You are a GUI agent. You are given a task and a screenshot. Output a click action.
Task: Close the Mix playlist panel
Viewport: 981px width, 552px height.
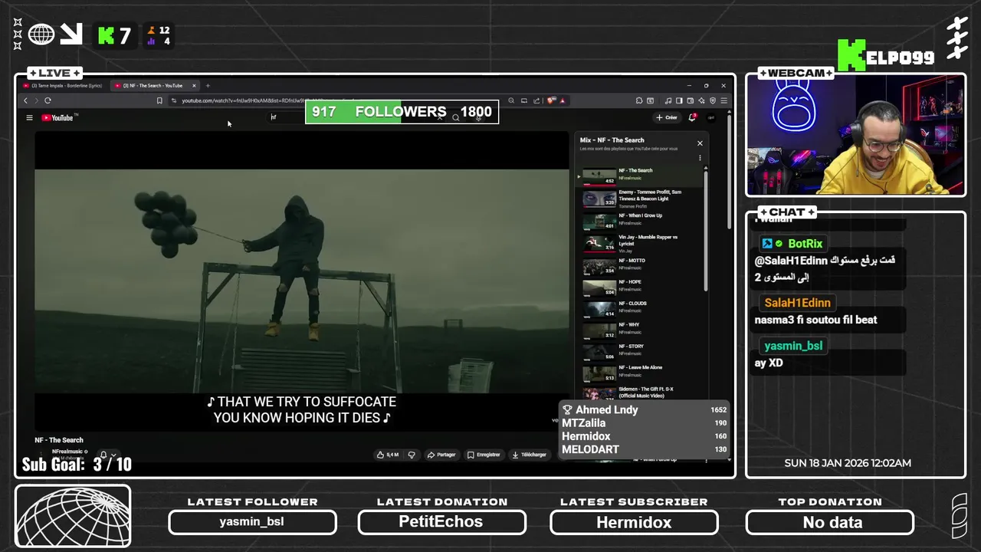pos(700,143)
